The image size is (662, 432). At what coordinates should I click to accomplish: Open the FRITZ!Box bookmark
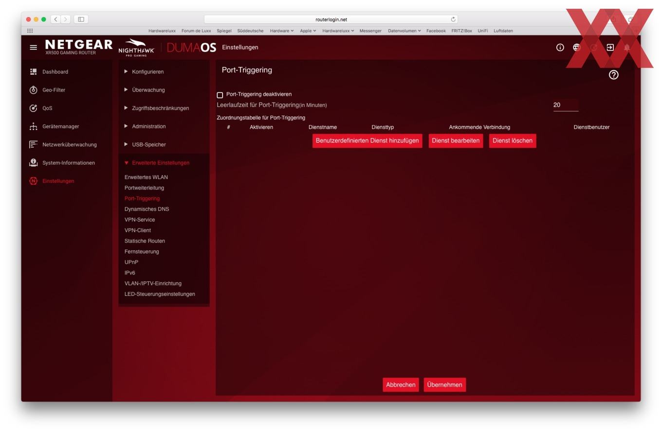(x=461, y=31)
